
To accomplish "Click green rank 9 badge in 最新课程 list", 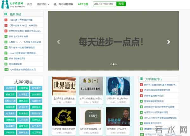I will pos(6,64).
